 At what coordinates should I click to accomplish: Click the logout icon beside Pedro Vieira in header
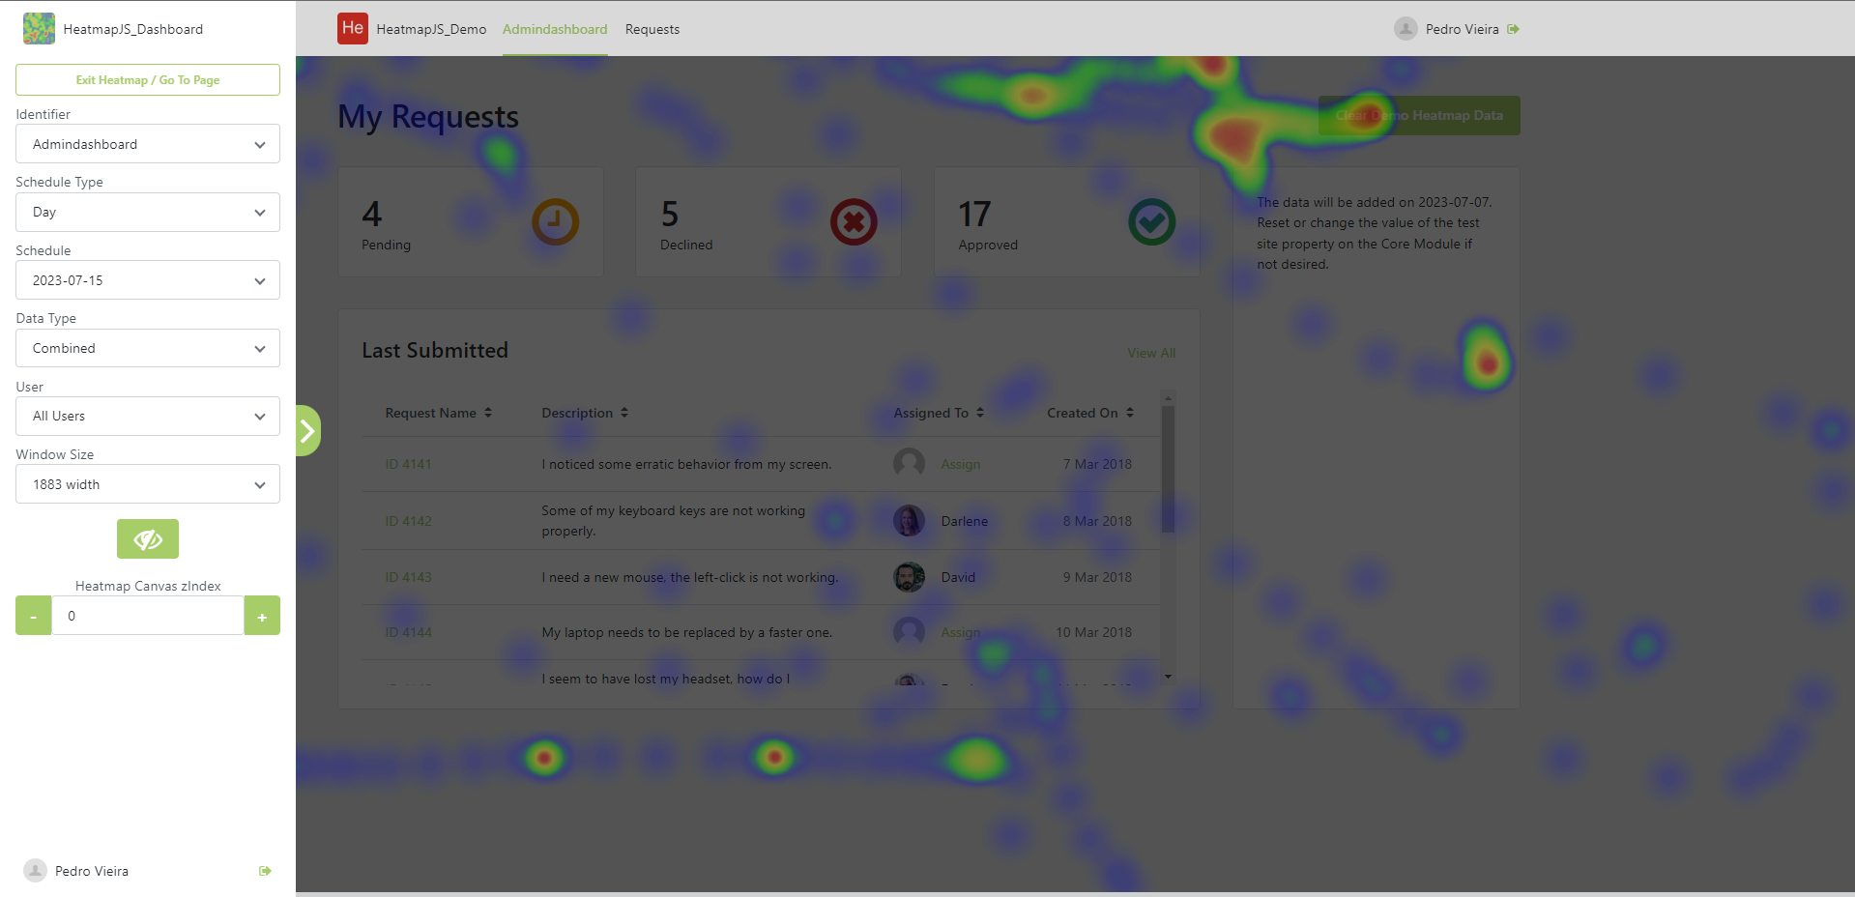(x=1513, y=29)
